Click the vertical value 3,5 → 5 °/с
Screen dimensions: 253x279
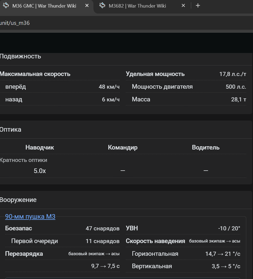click(x=226, y=266)
